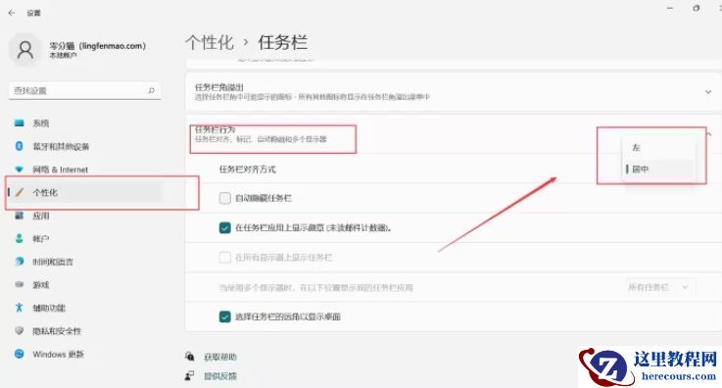This screenshot has height=388, width=722.
Task: Expand the 任务栏角溢出 section chevron
Action: 707,92
